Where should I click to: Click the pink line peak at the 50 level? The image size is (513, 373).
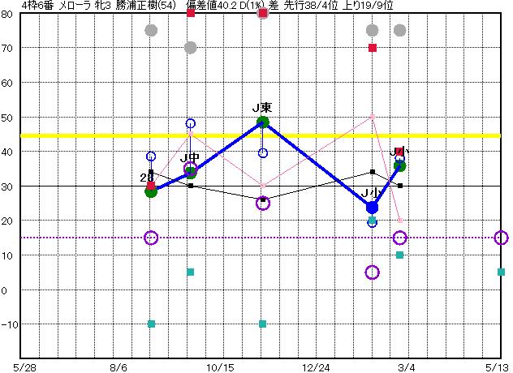tap(373, 117)
